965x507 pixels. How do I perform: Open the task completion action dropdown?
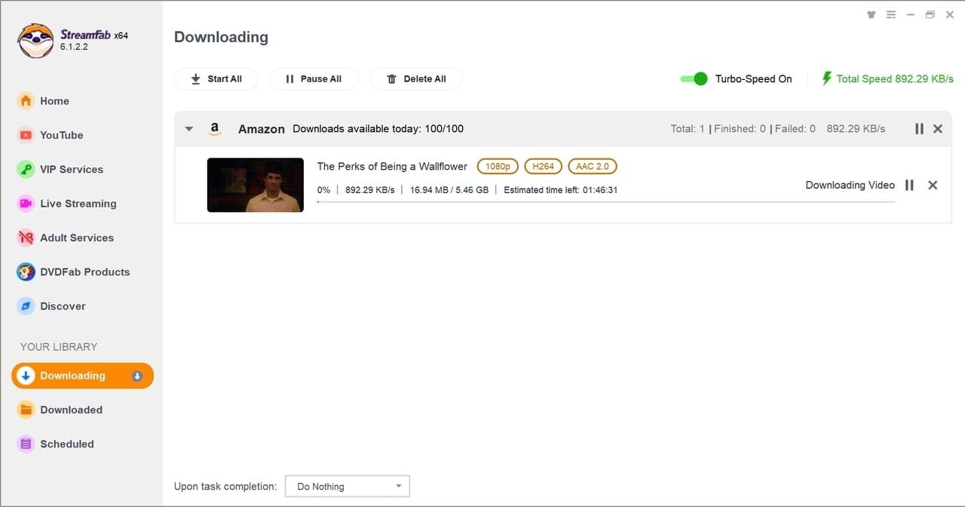click(347, 486)
